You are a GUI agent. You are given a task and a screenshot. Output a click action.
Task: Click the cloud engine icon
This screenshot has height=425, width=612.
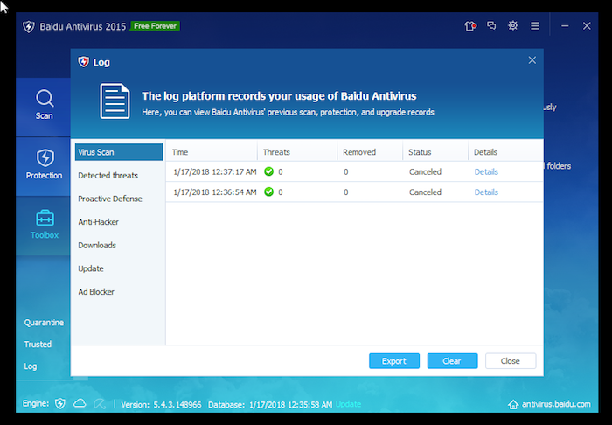80,403
